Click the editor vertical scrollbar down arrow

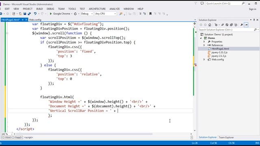(195, 131)
